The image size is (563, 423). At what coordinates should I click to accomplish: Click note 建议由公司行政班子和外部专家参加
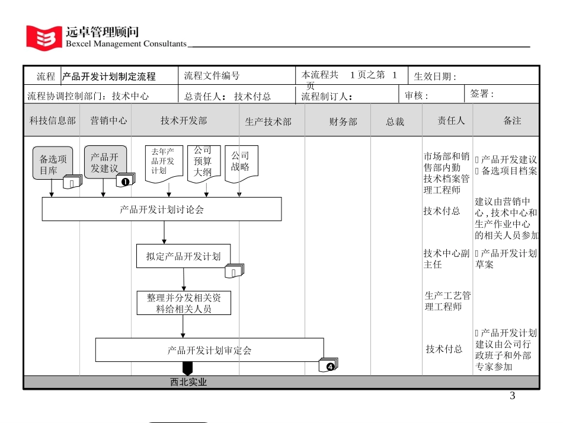coord(503,355)
